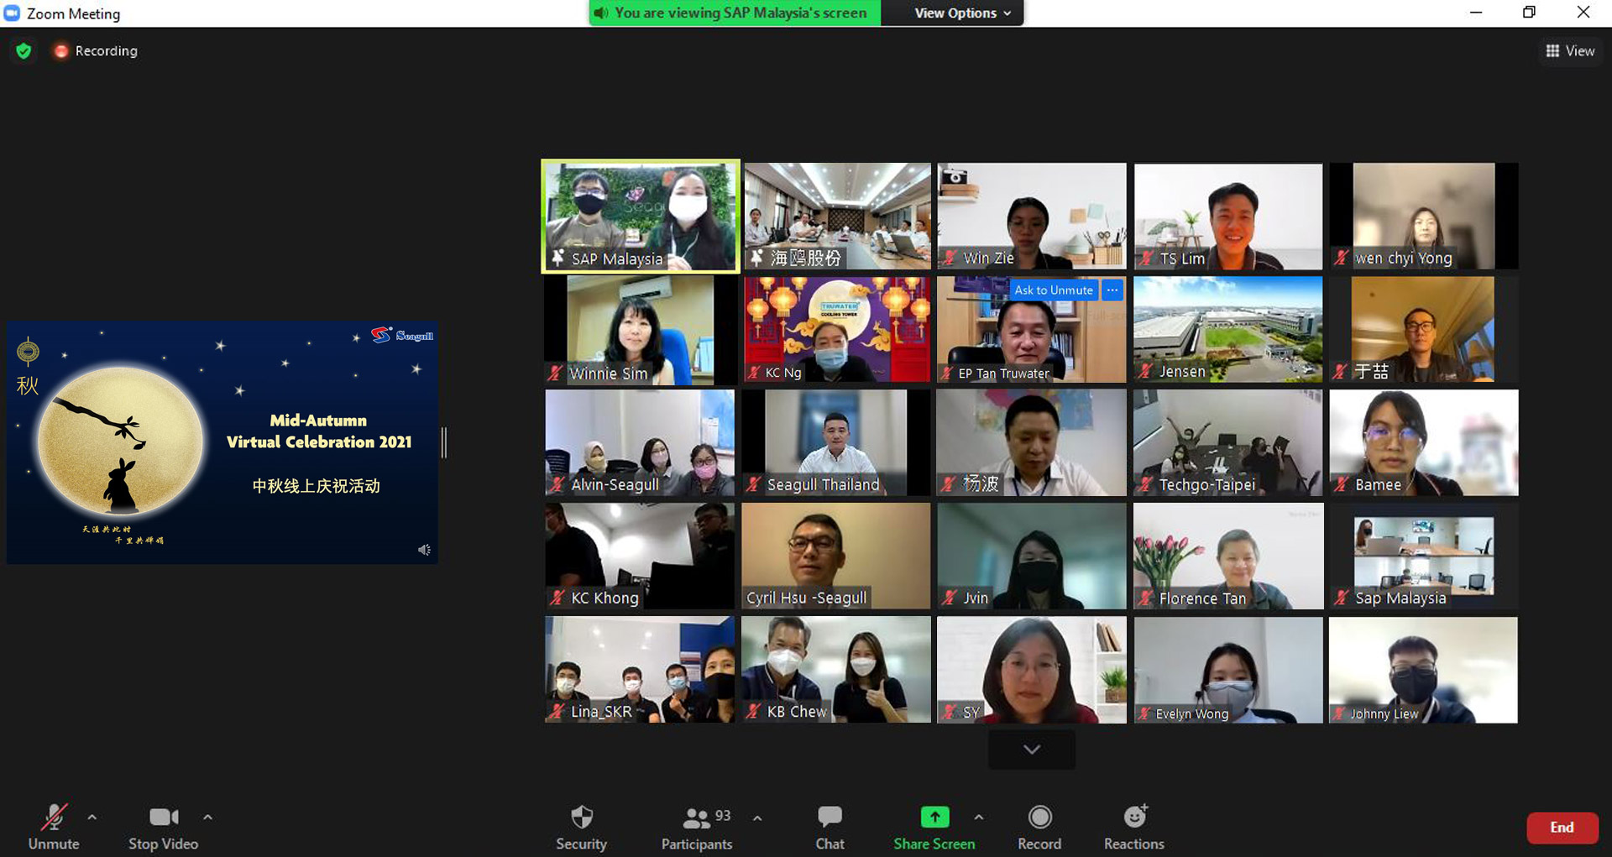The height and width of the screenshot is (857, 1612).
Task: Expand the arrow beside Participants
Action: pos(757,818)
